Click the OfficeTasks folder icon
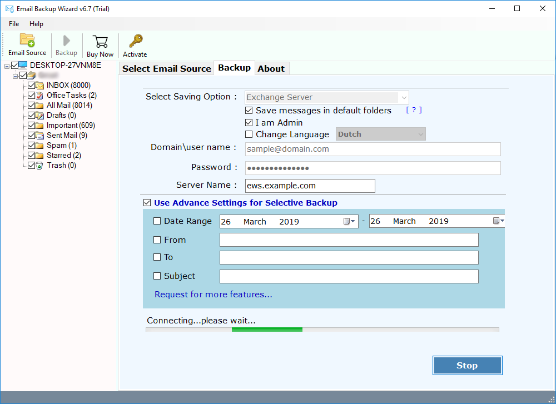The image size is (556, 404). pyautogui.click(x=39, y=96)
